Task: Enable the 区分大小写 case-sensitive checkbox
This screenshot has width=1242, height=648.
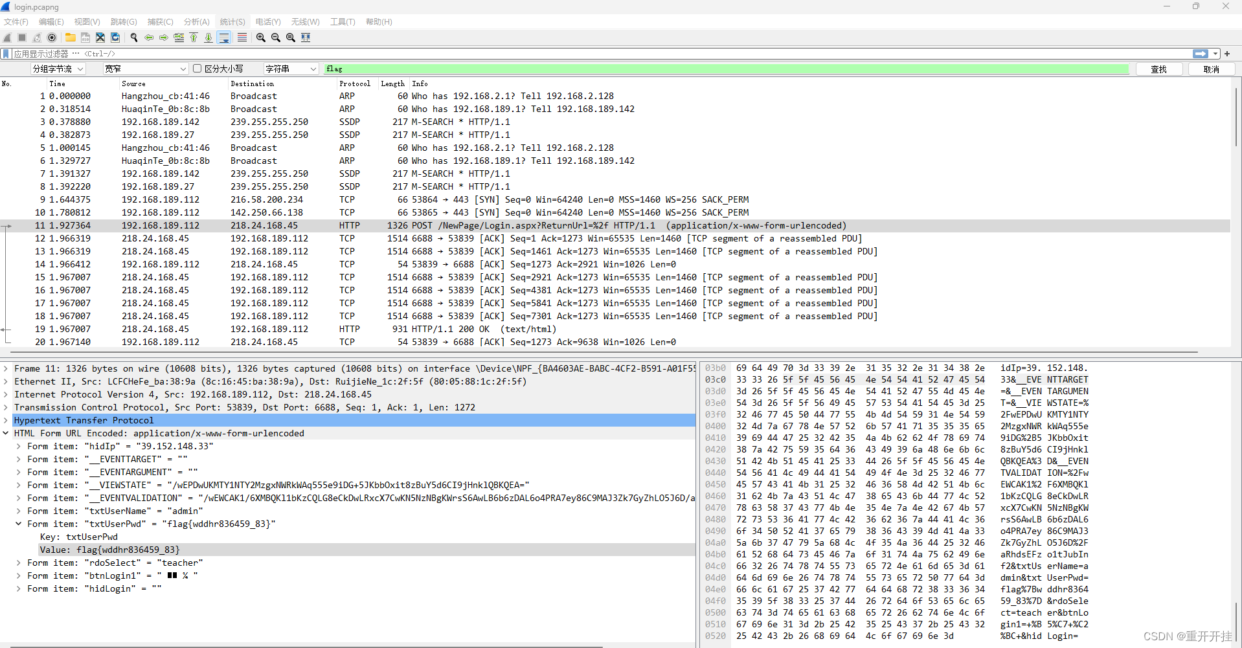Action: click(x=197, y=69)
